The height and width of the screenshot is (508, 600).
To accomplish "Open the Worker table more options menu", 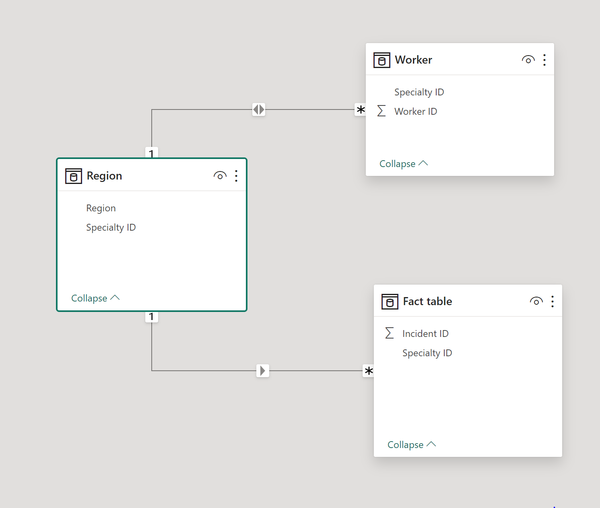I will coord(544,60).
